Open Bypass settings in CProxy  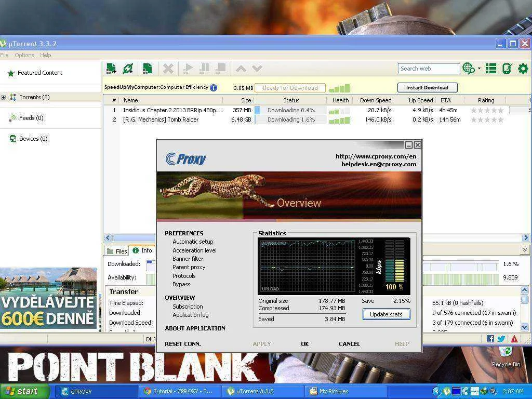tap(181, 284)
